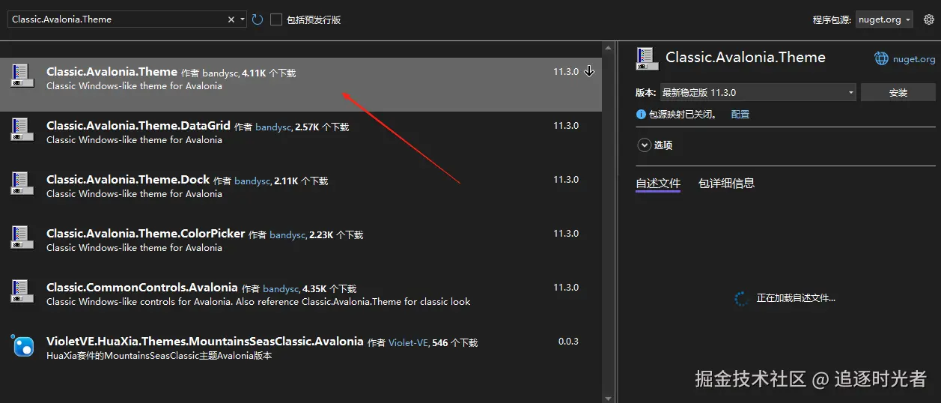This screenshot has width=941, height=403.
Task: Click the globe icon next to nuget.org
Action: [x=881, y=58]
